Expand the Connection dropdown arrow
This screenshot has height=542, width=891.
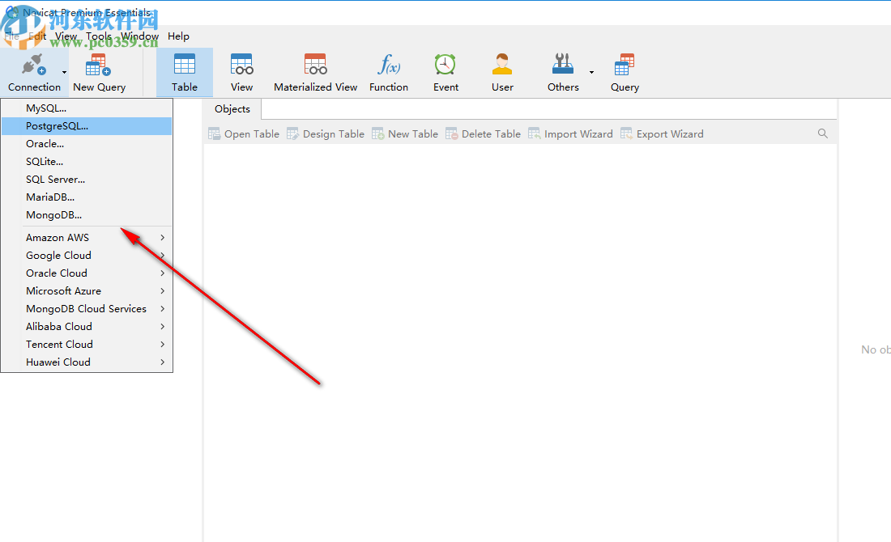64,72
